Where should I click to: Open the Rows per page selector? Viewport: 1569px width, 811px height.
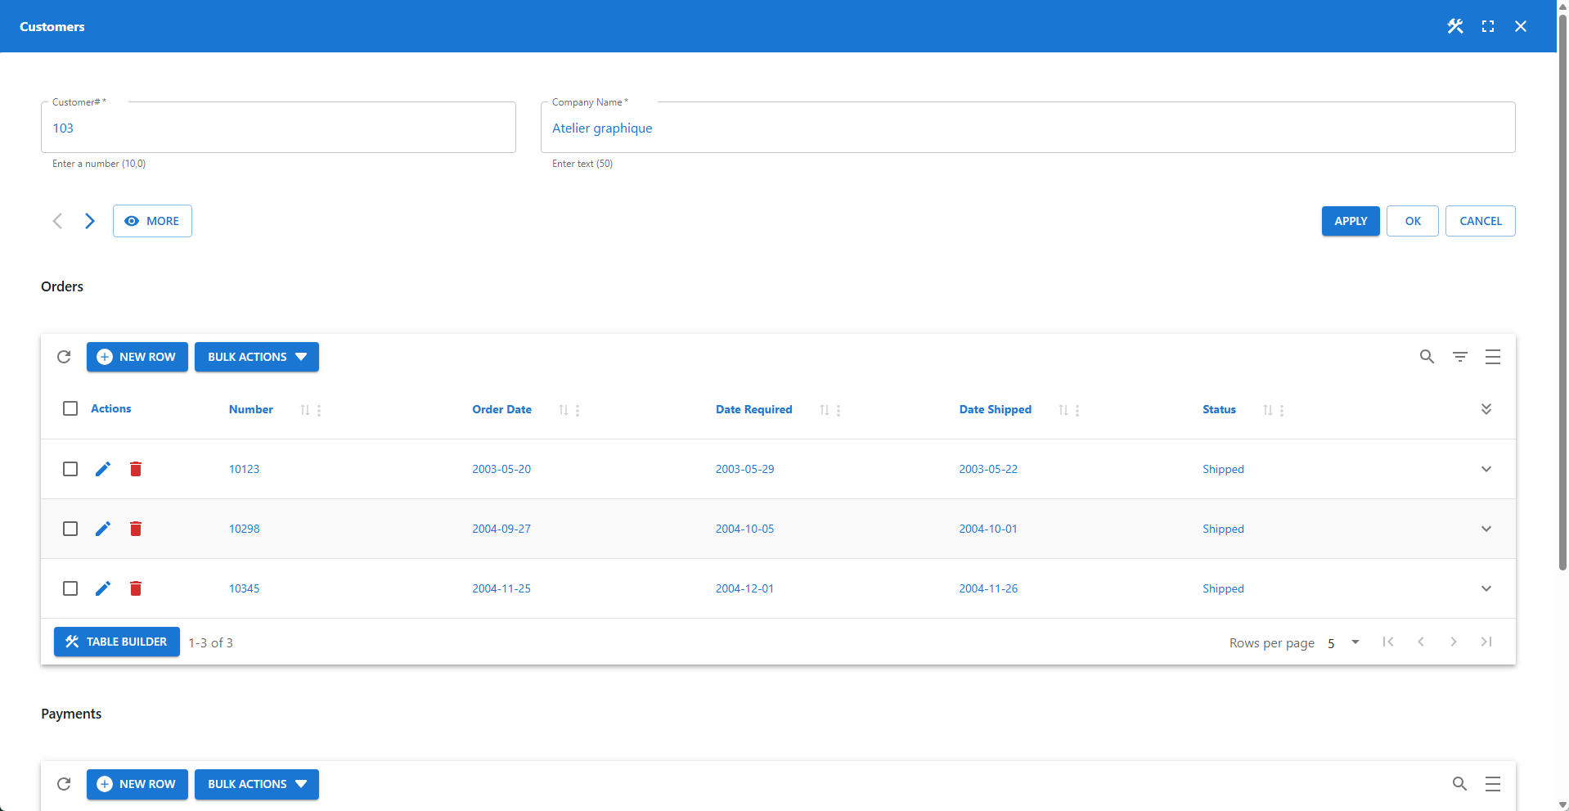coord(1342,643)
